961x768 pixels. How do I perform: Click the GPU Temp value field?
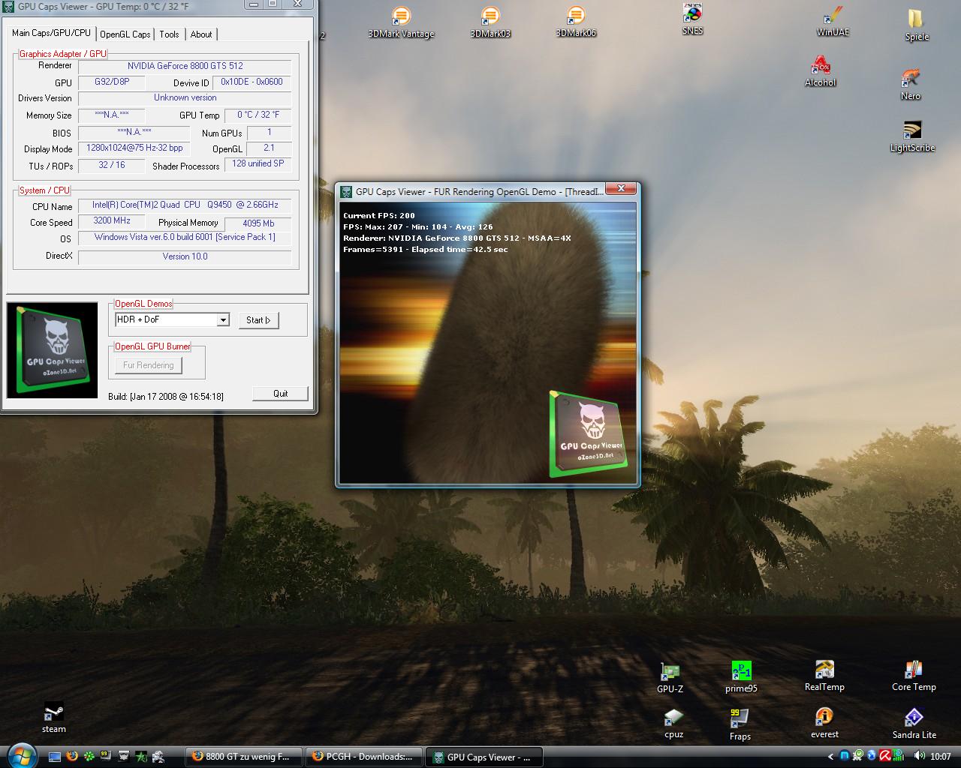coord(258,115)
